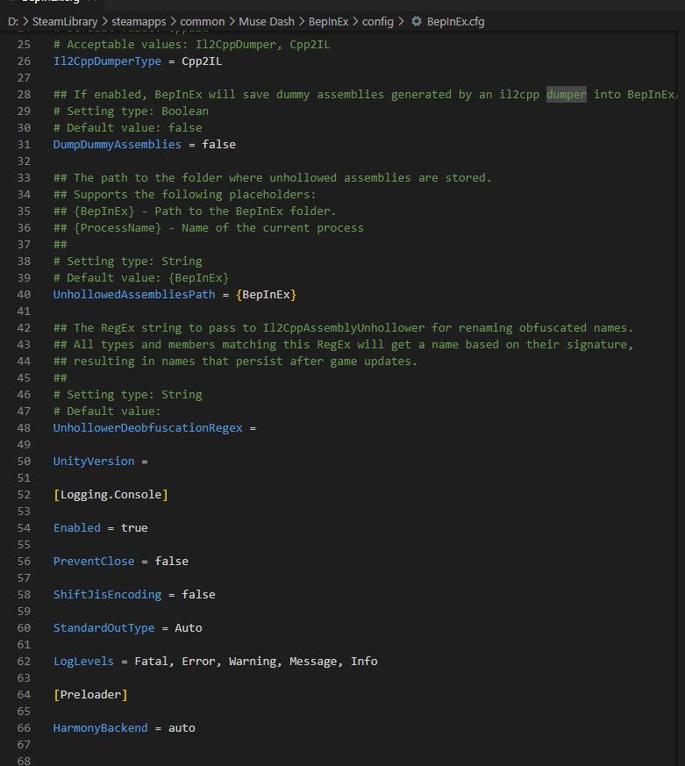Click line number 64 in gutter
This screenshot has width=685, height=766.
point(24,694)
